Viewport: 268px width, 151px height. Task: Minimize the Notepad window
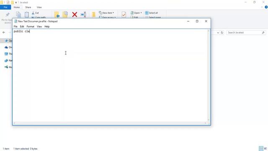click(188, 21)
